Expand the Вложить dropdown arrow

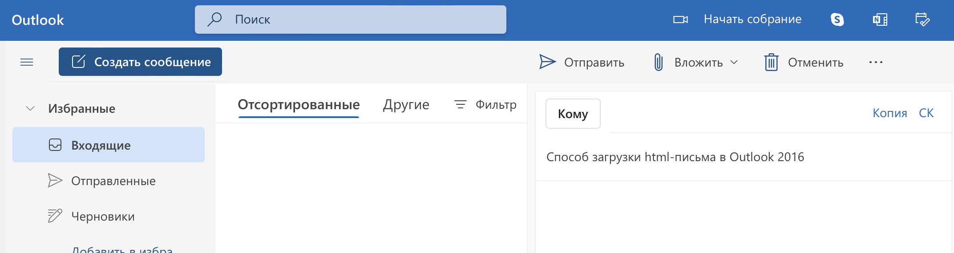734,62
